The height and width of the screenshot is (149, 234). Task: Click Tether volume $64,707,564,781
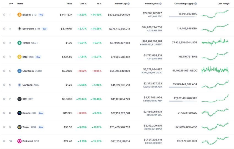coord(152,41)
